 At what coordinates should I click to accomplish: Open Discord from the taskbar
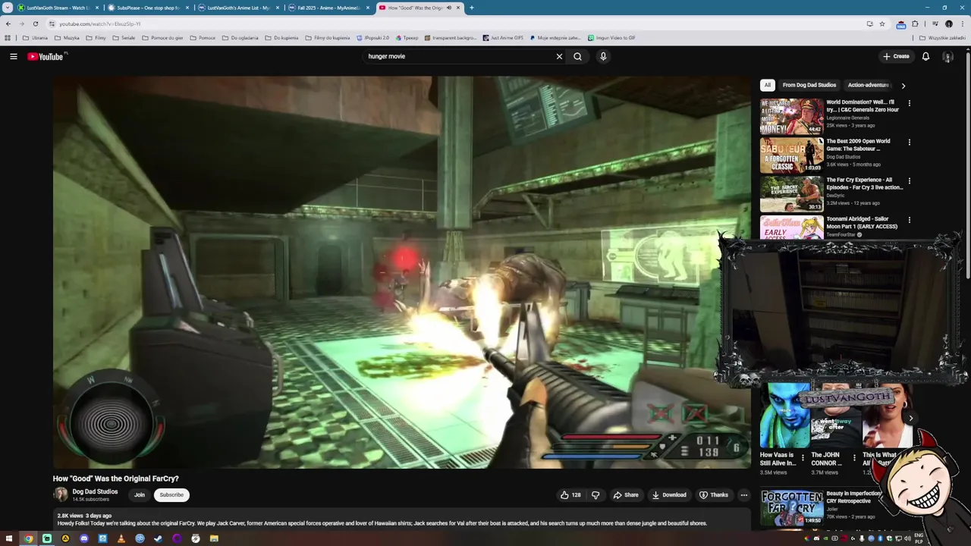(x=84, y=538)
